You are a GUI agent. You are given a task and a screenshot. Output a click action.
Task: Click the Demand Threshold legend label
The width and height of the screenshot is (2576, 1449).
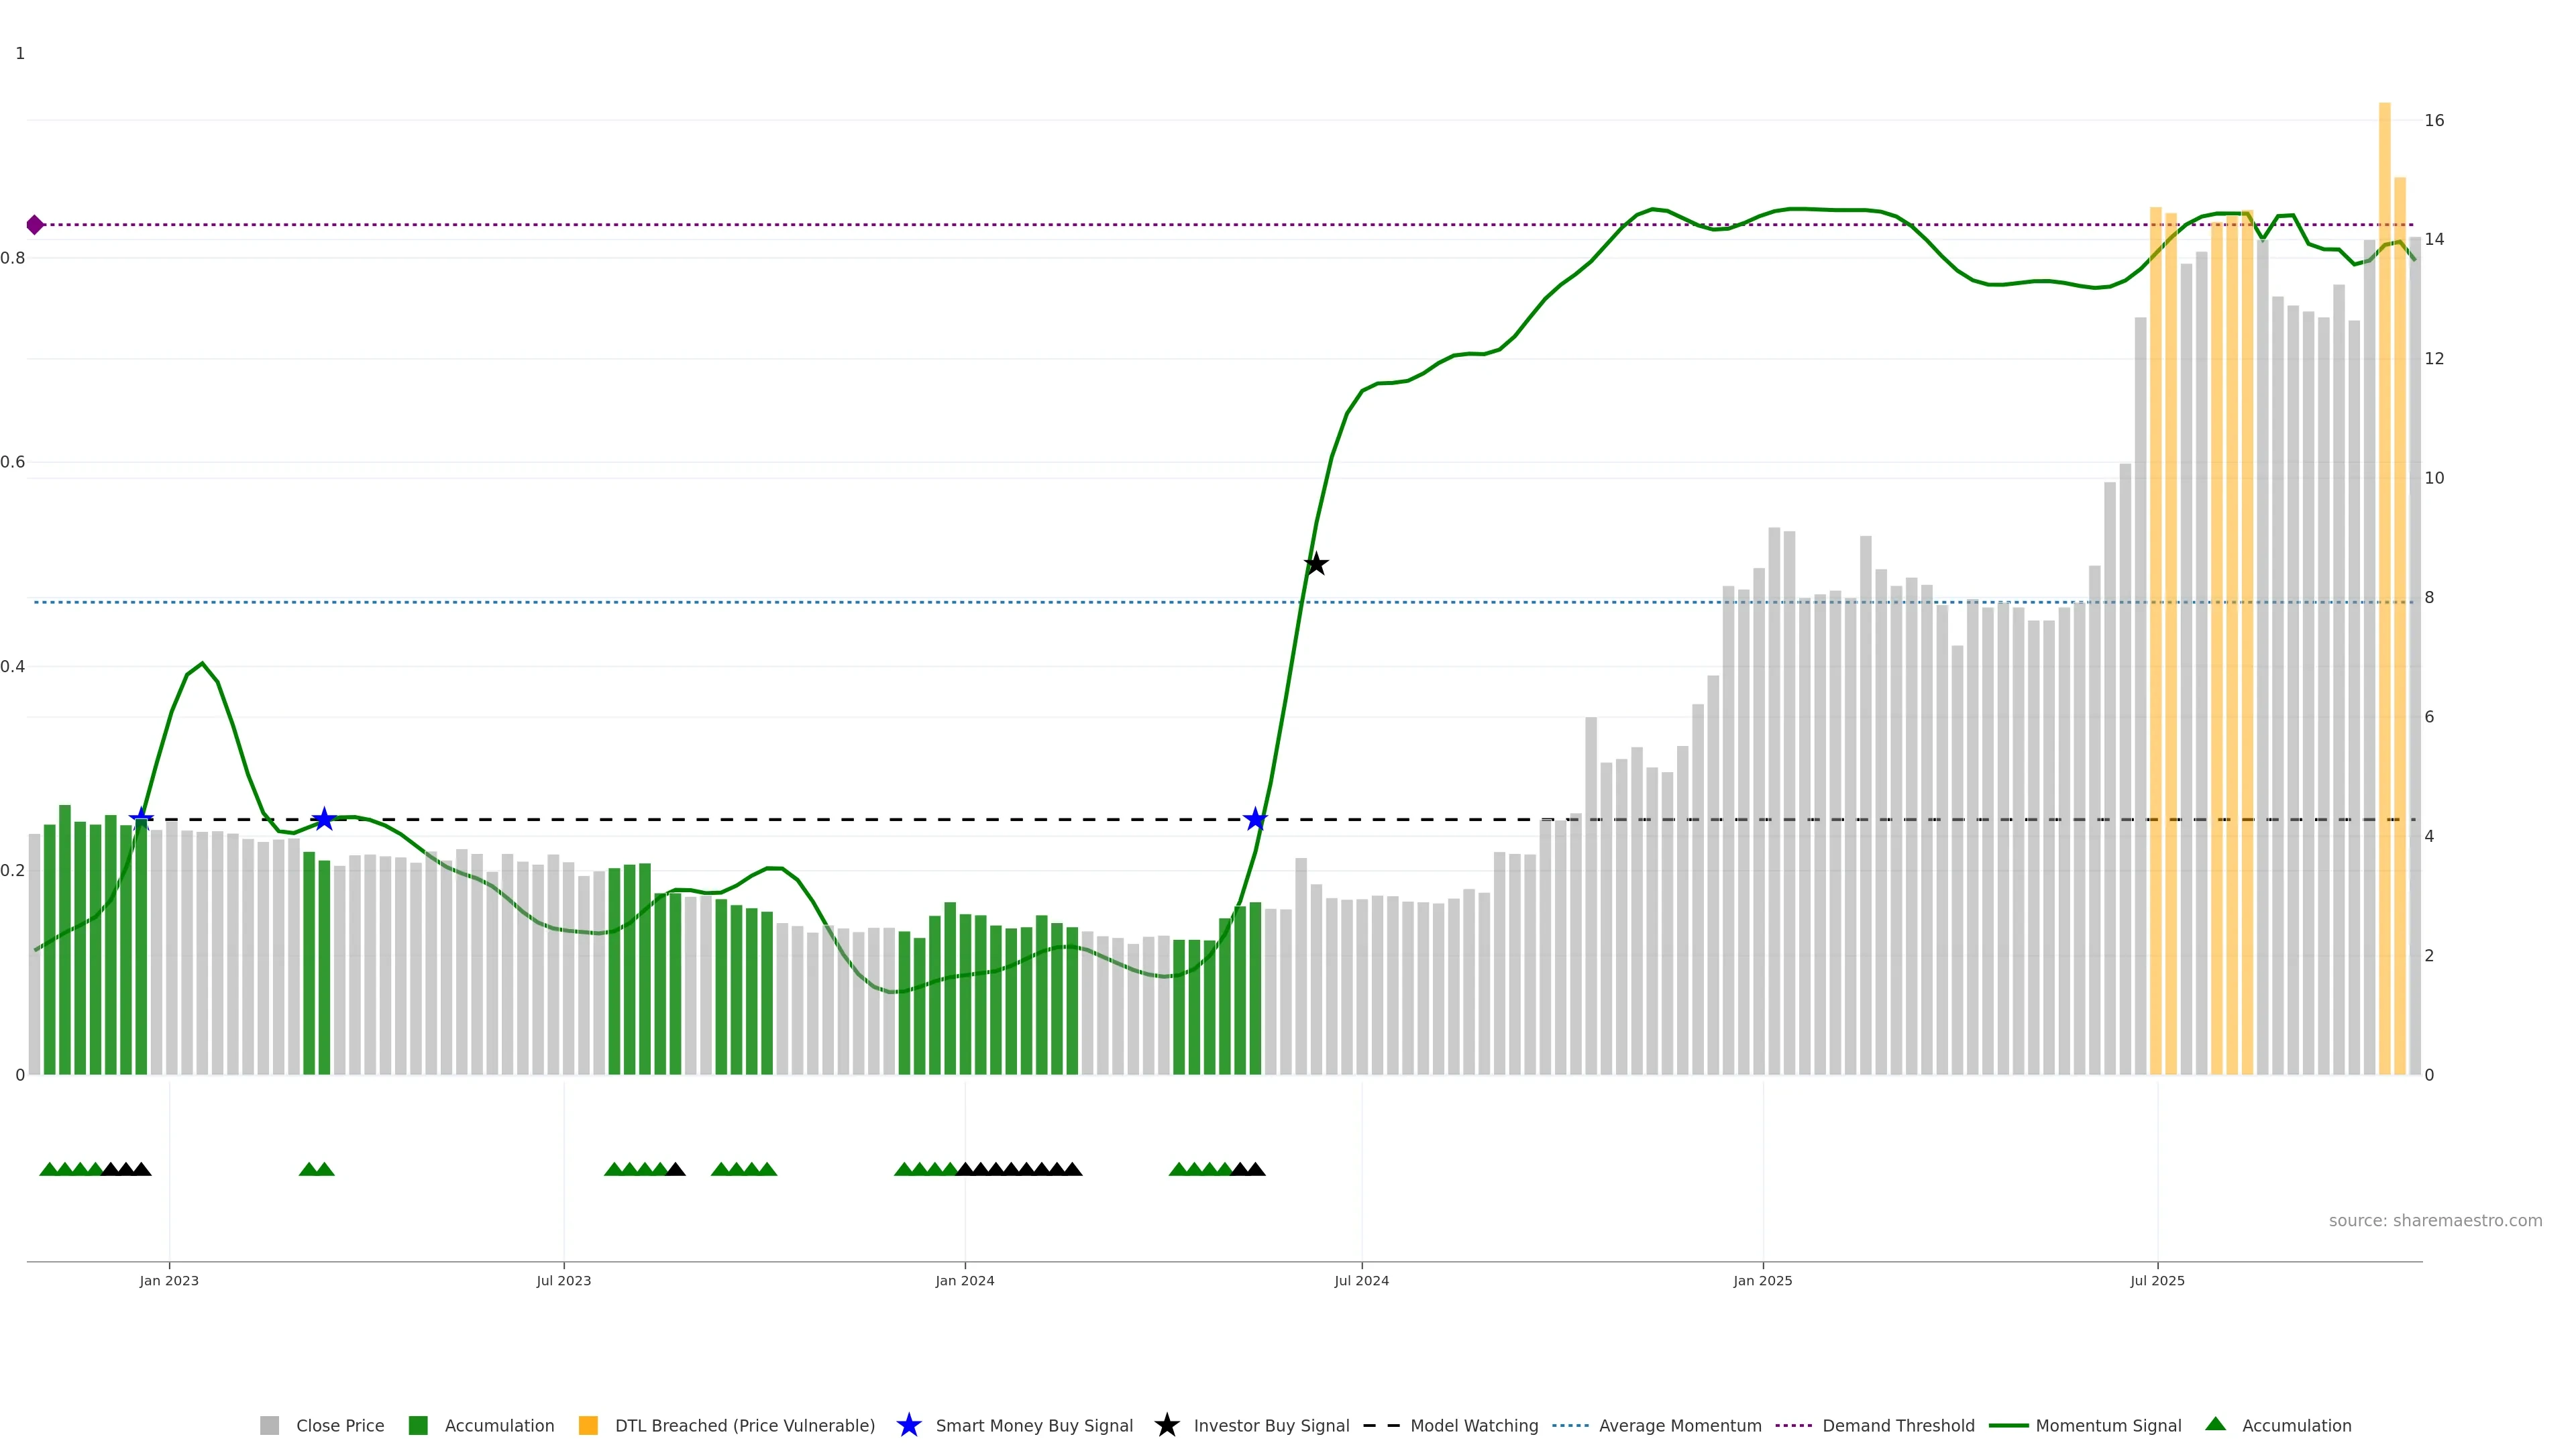[1898, 1426]
